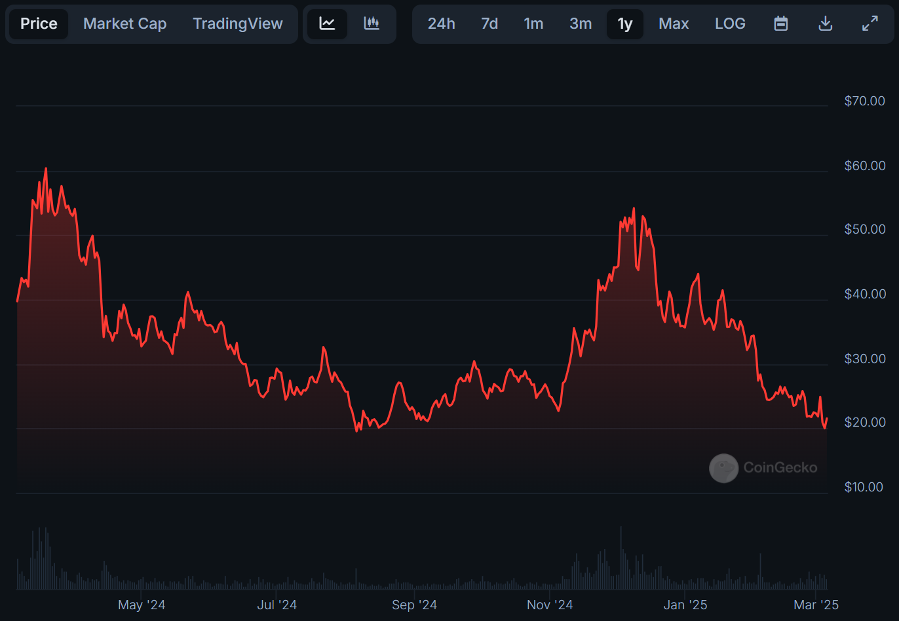Switch to TradingView chart

(x=238, y=24)
